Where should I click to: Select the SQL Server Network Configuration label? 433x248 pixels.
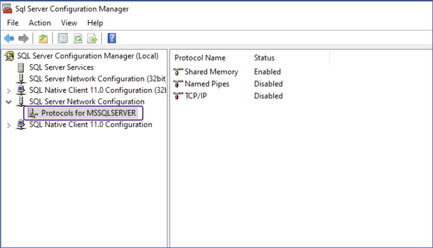point(87,102)
